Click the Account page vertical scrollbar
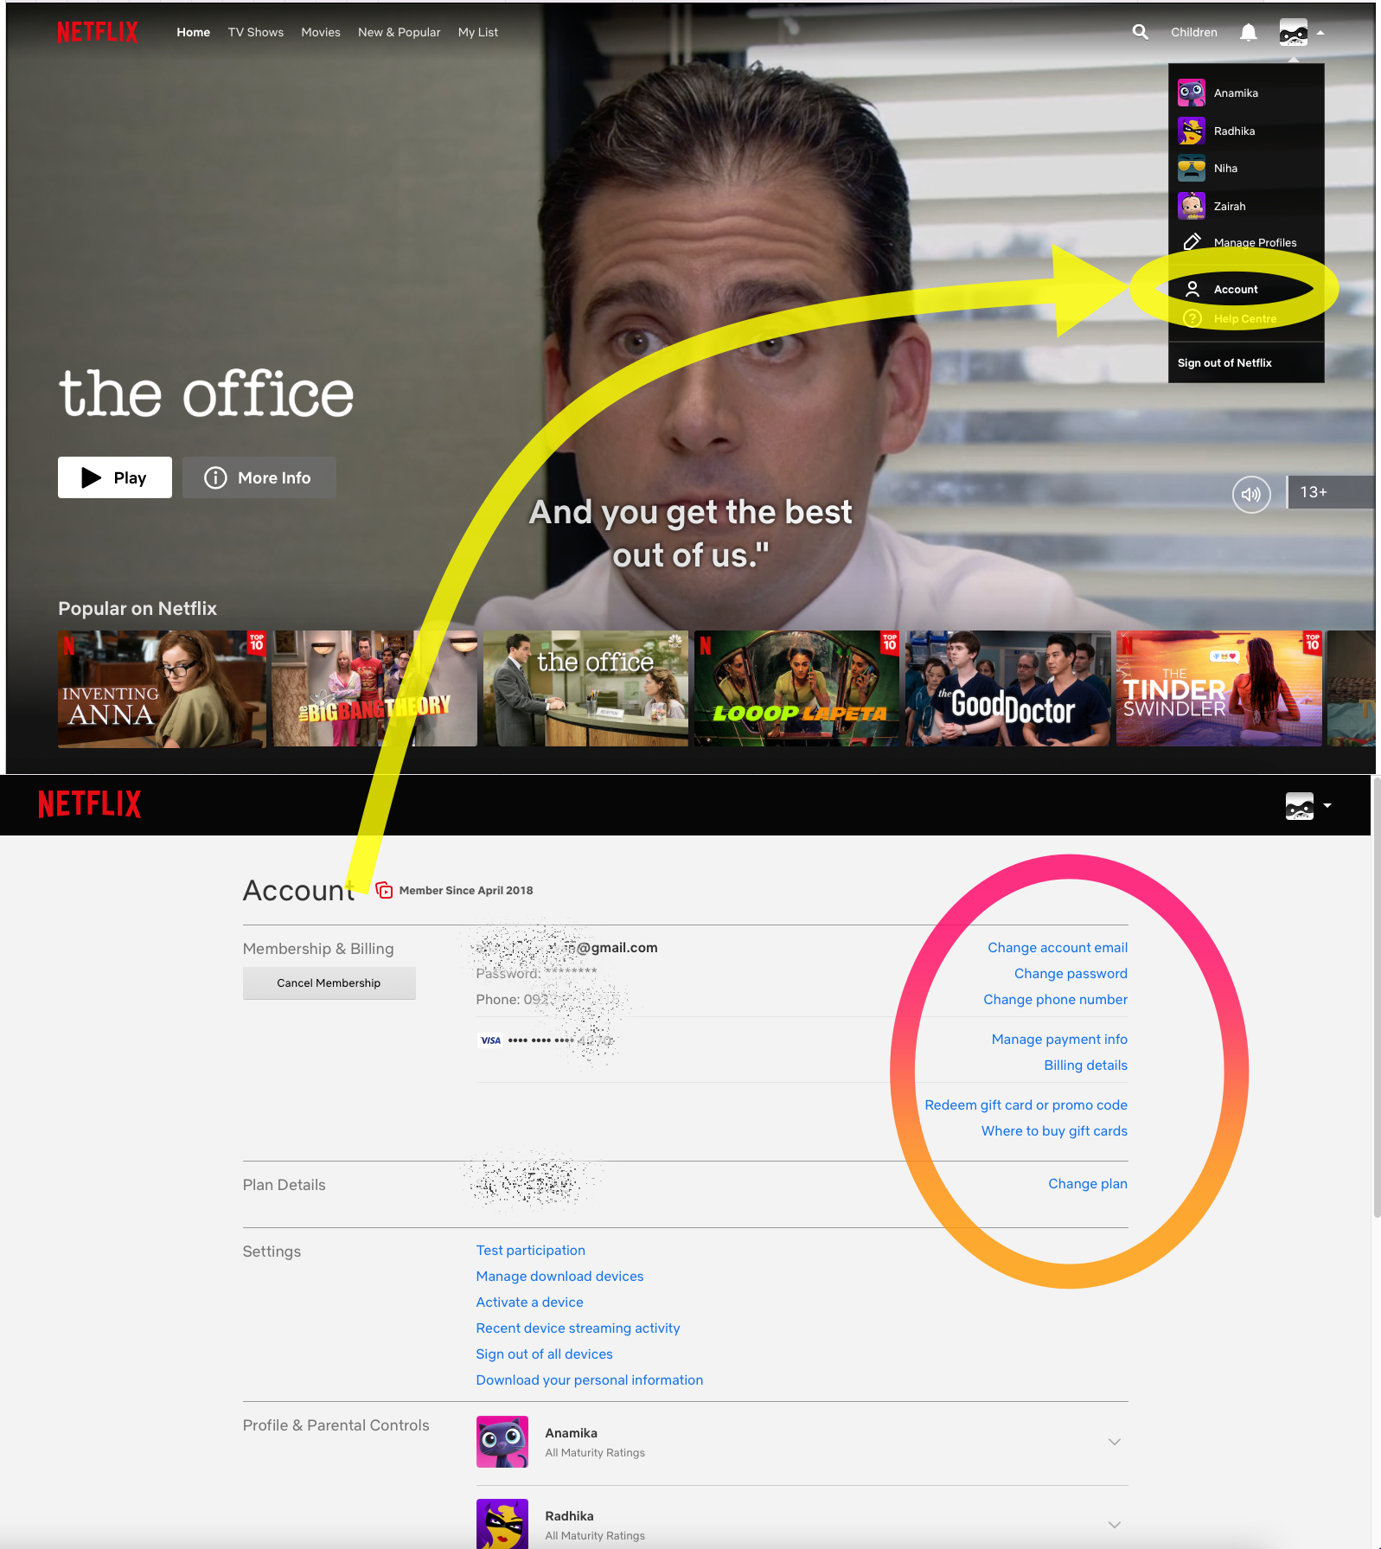Screen dimensions: 1381x1549 coord(1376,996)
